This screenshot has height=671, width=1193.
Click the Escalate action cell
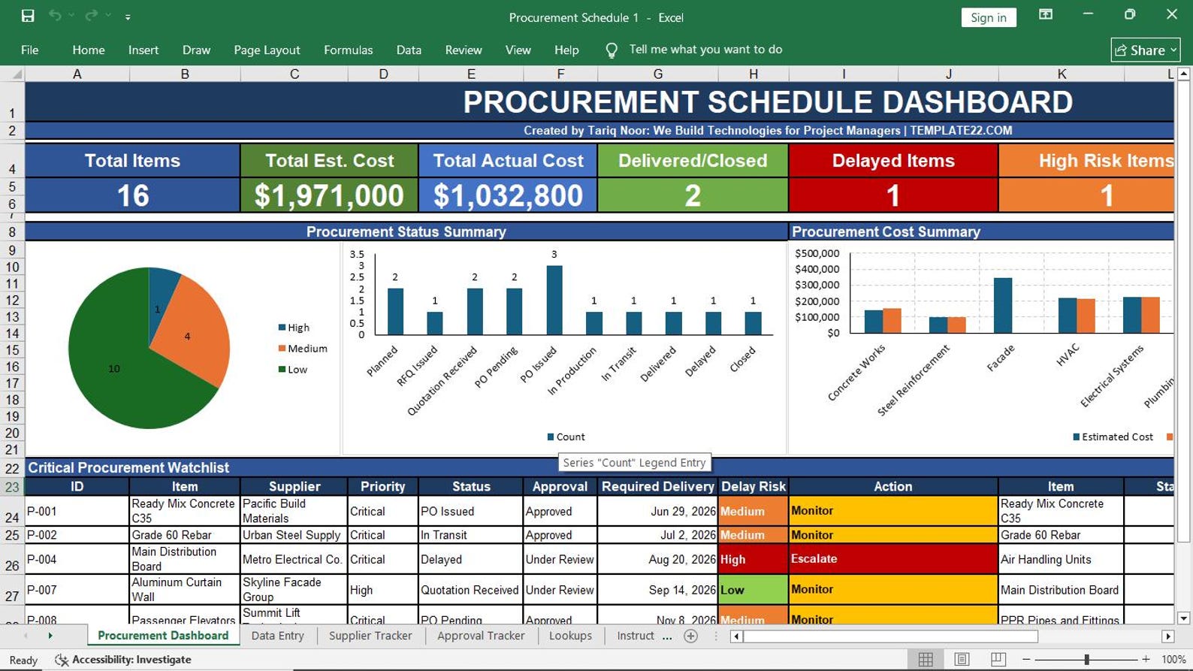(x=893, y=559)
